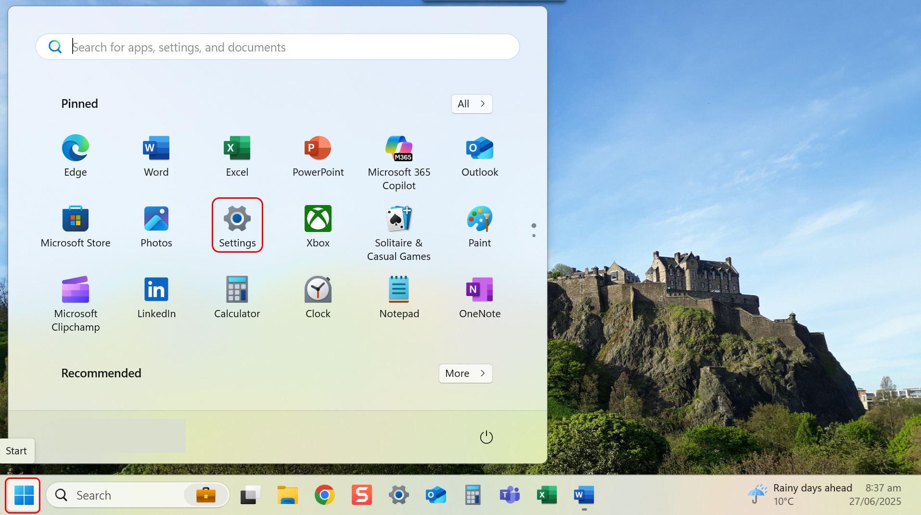The height and width of the screenshot is (515, 921).
Task: Launch Microsoft Teams from the taskbar
Action: point(510,495)
